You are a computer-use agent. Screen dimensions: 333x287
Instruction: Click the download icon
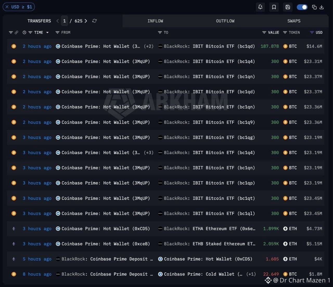pyautogui.click(x=322, y=7)
